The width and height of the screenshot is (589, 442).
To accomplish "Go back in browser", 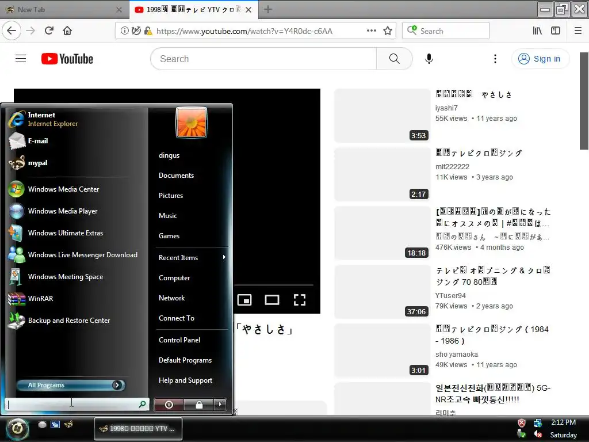I will [12, 31].
